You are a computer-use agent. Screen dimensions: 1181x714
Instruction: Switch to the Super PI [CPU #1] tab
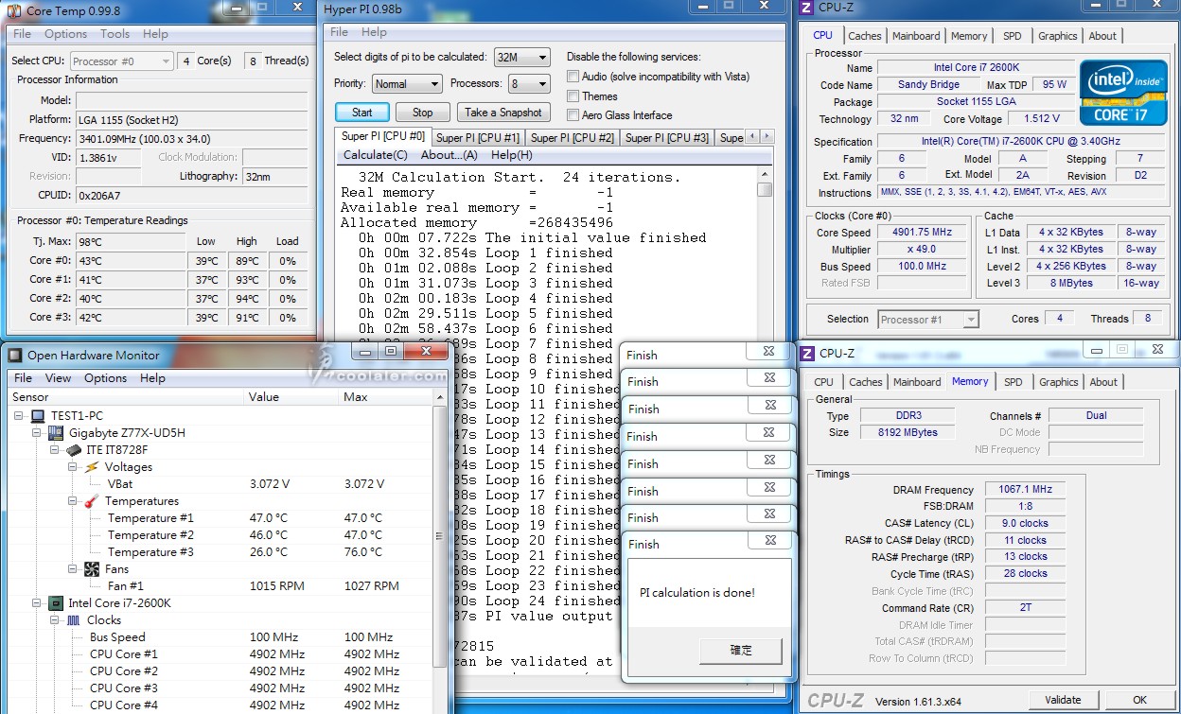pyautogui.click(x=478, y=138)
